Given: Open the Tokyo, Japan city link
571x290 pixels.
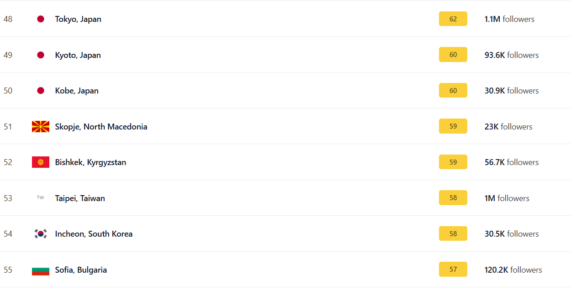Looking at the screenshot, I should [x=78, y=19].
